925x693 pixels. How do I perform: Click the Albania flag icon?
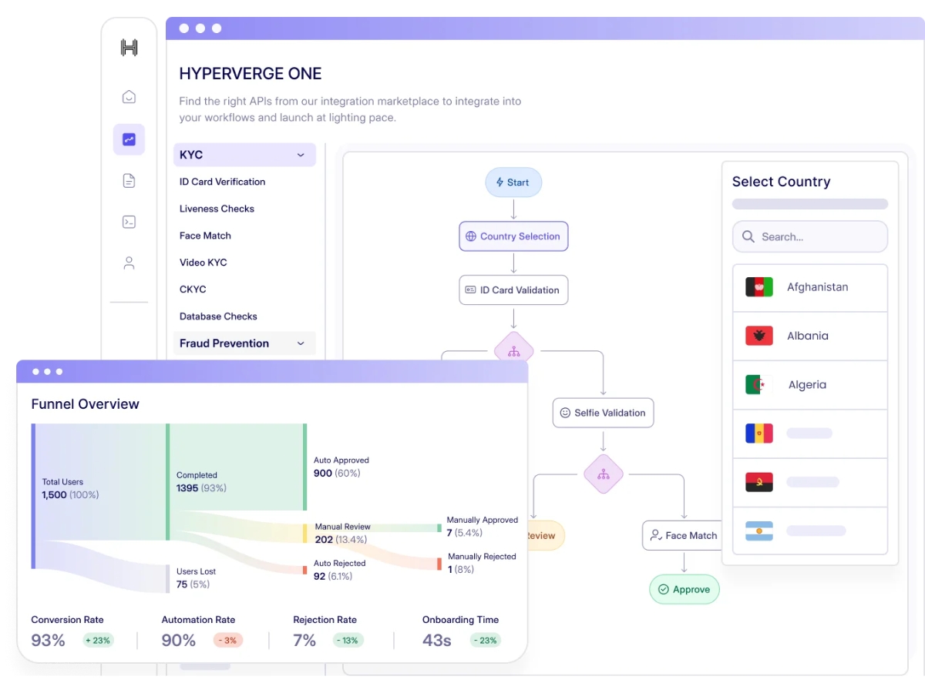tap(759, 336)
